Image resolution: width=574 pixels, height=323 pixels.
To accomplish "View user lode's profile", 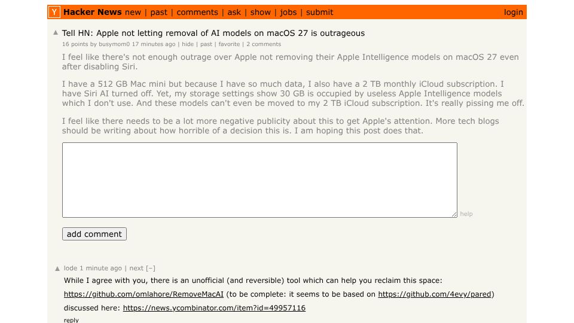I will 71,268.
